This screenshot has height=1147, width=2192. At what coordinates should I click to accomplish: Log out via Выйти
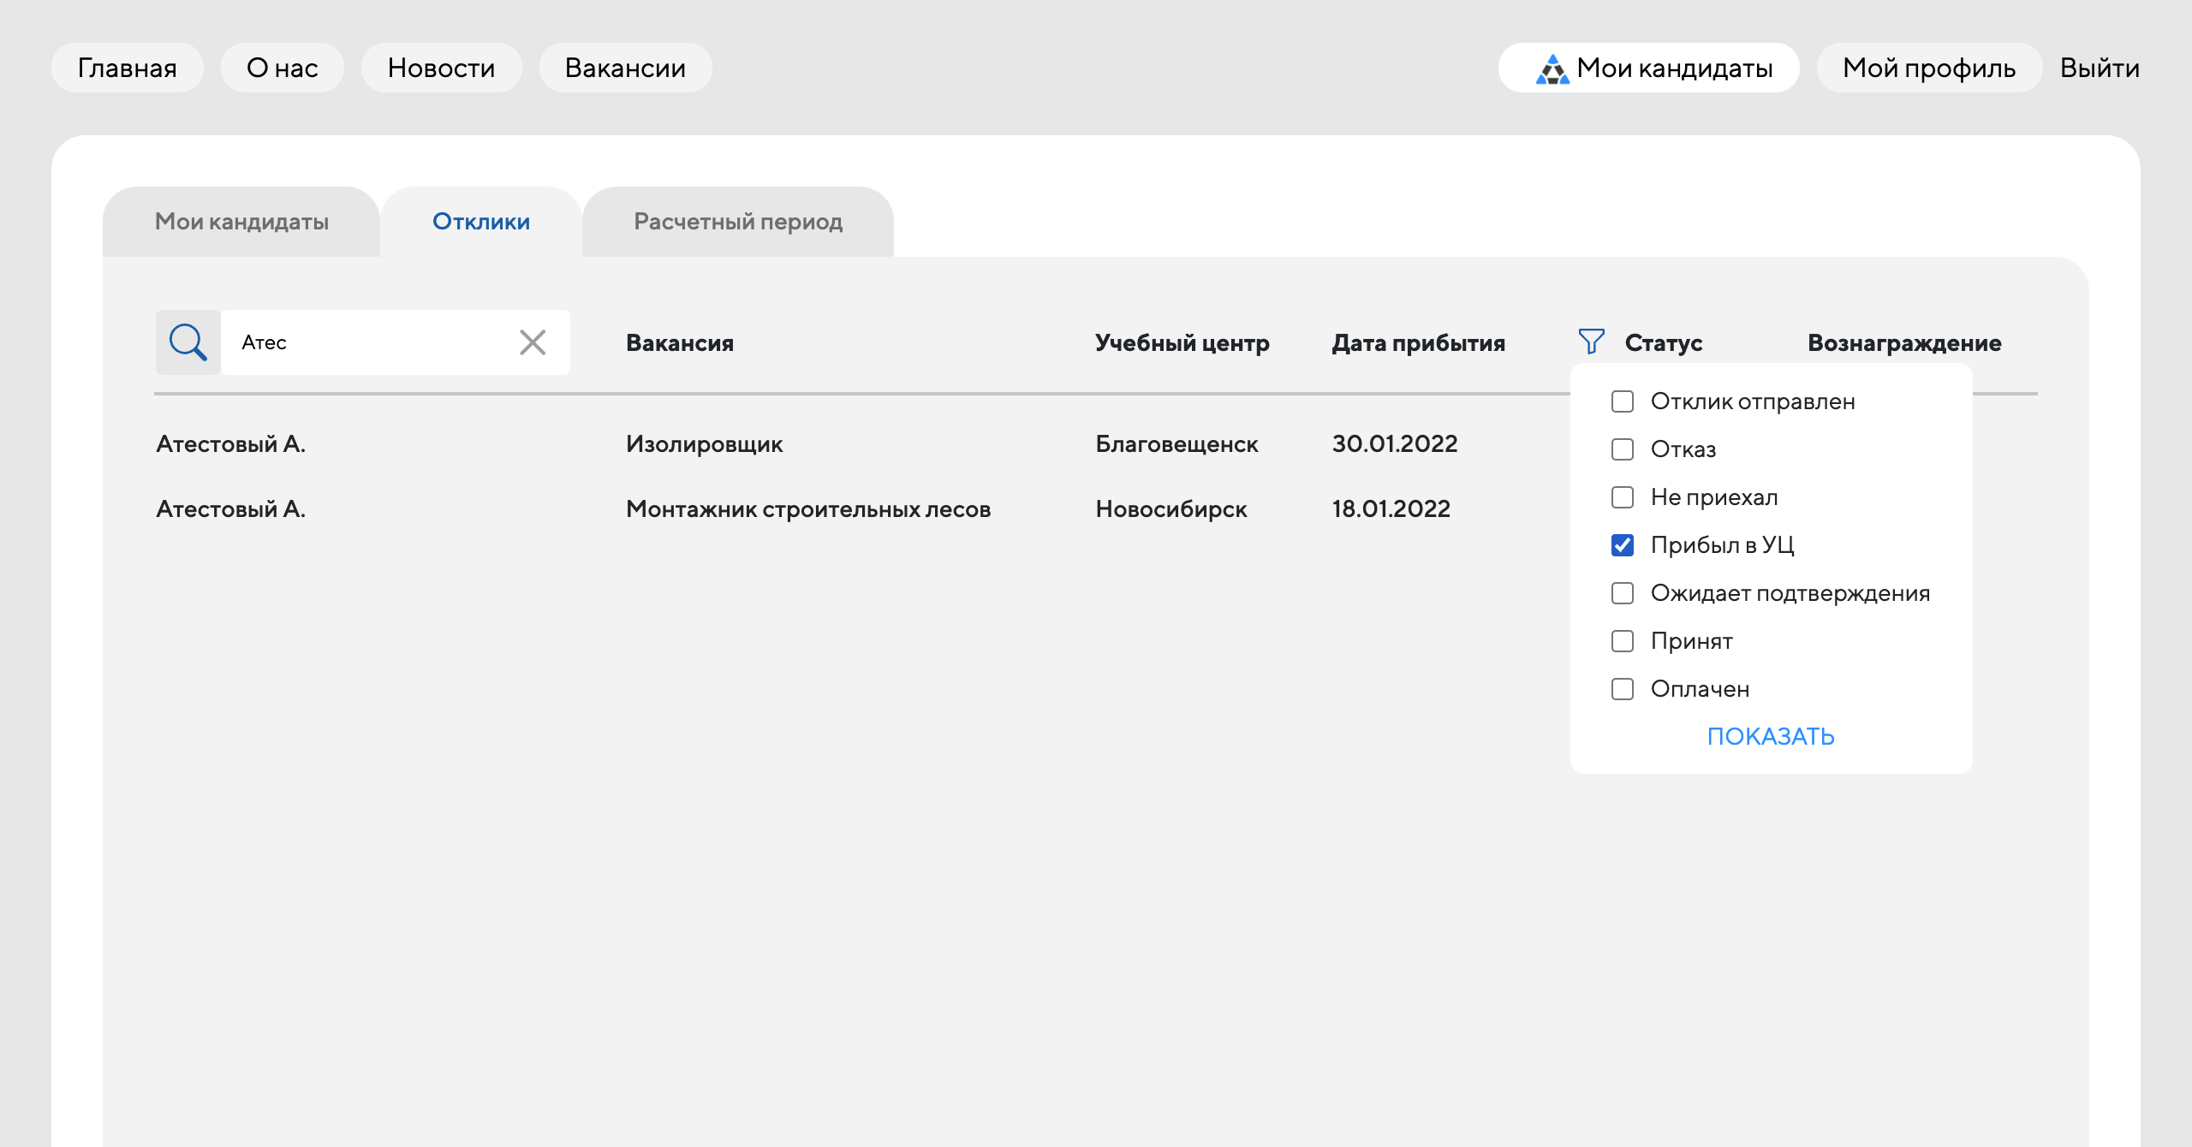click(x=2100, y=68)
